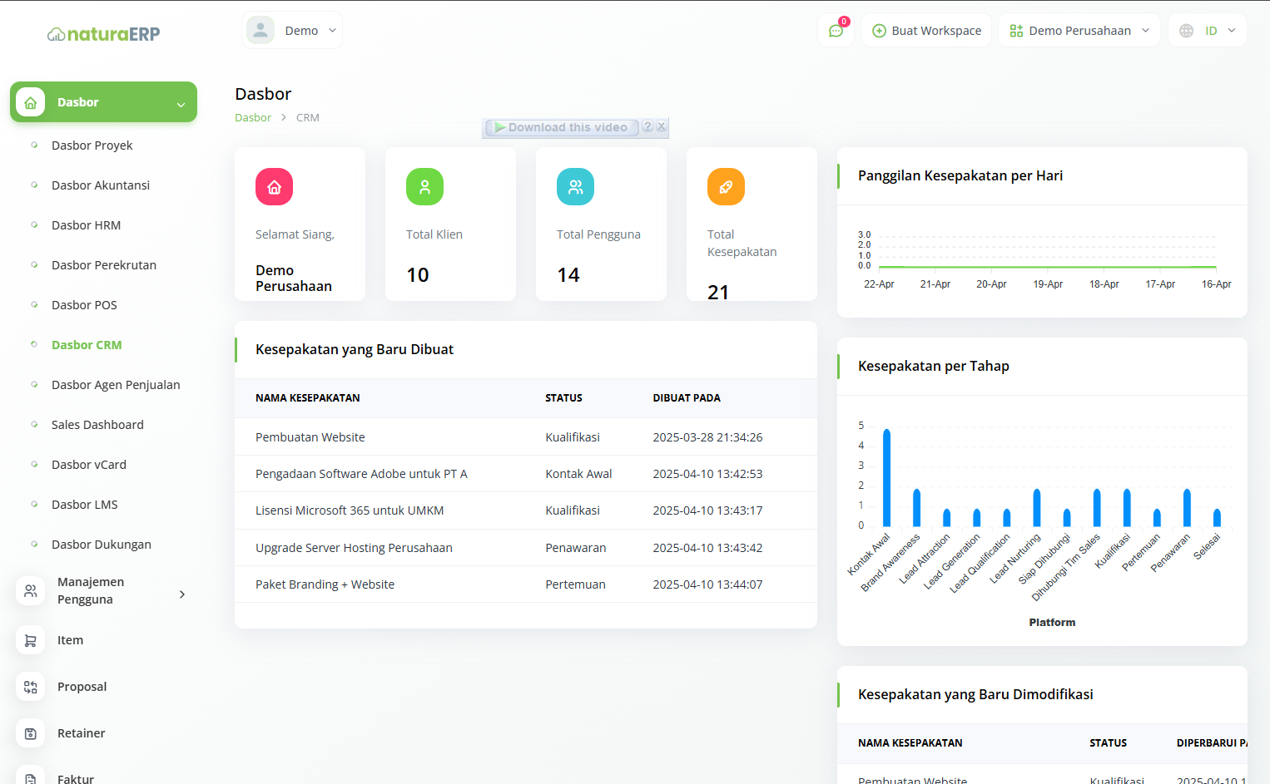
Task: Open Dasbor POS in sidebar
Action: point(84,305)
